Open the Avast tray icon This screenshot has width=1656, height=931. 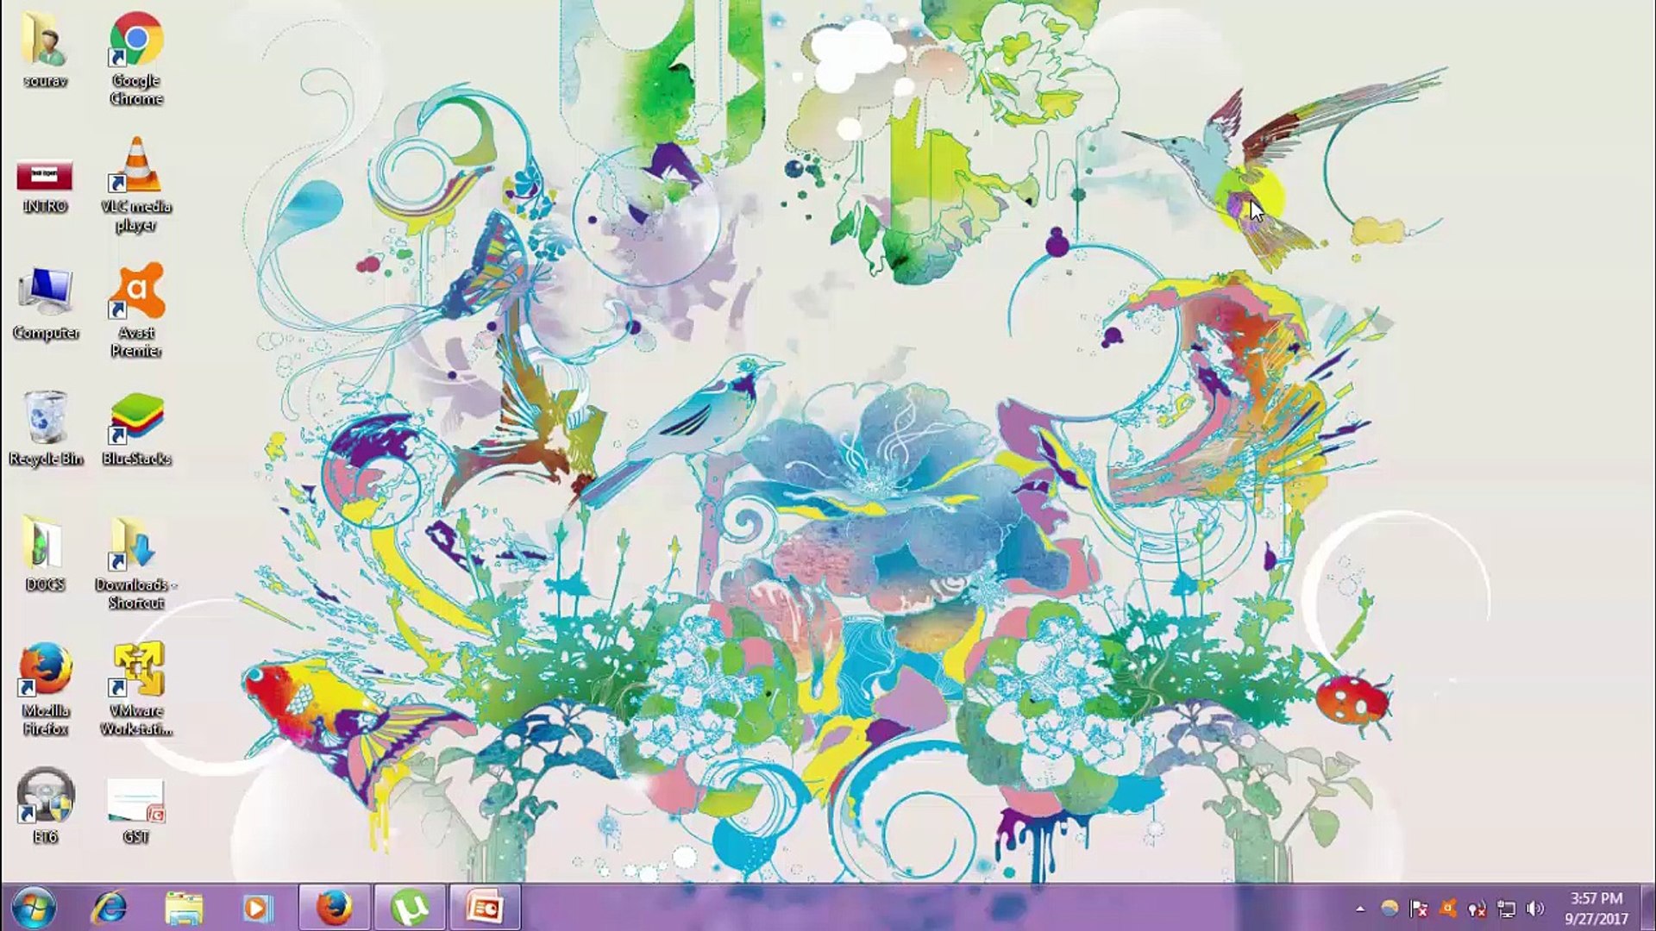[x=1448, y=909]
